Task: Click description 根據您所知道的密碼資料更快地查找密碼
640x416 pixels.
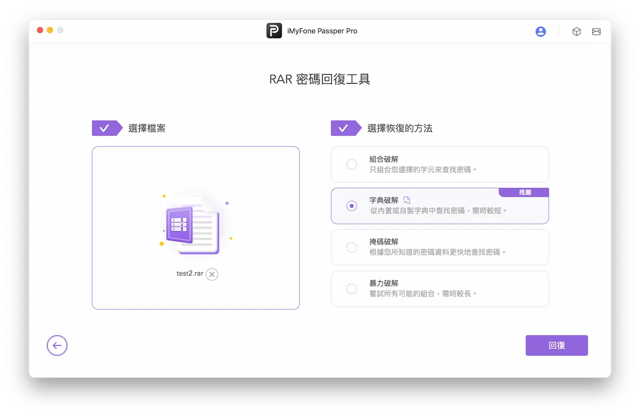Action: point(438,252)
